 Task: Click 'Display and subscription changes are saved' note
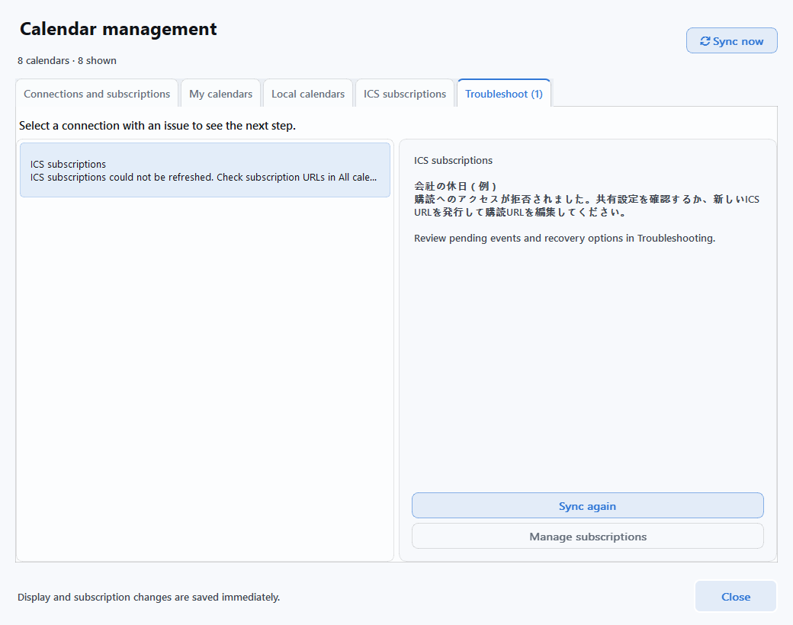point(149,598)
